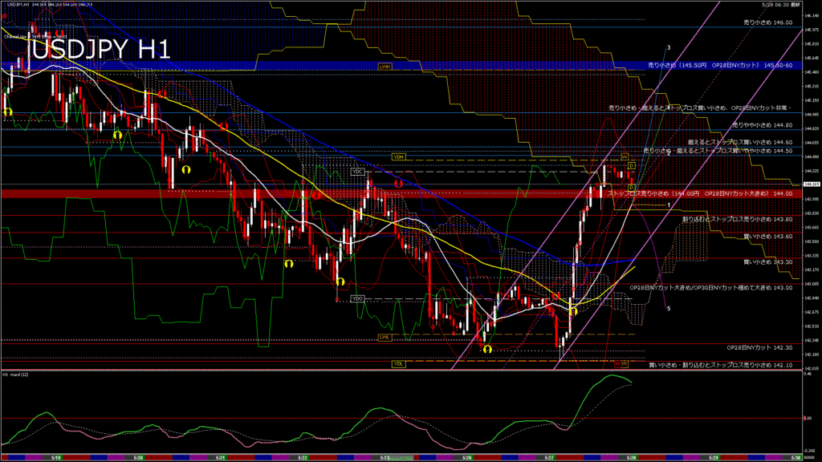This screenshot has height=462, width=822.
Task: Click the LWH weekly high label
Action: pos(385,67)
